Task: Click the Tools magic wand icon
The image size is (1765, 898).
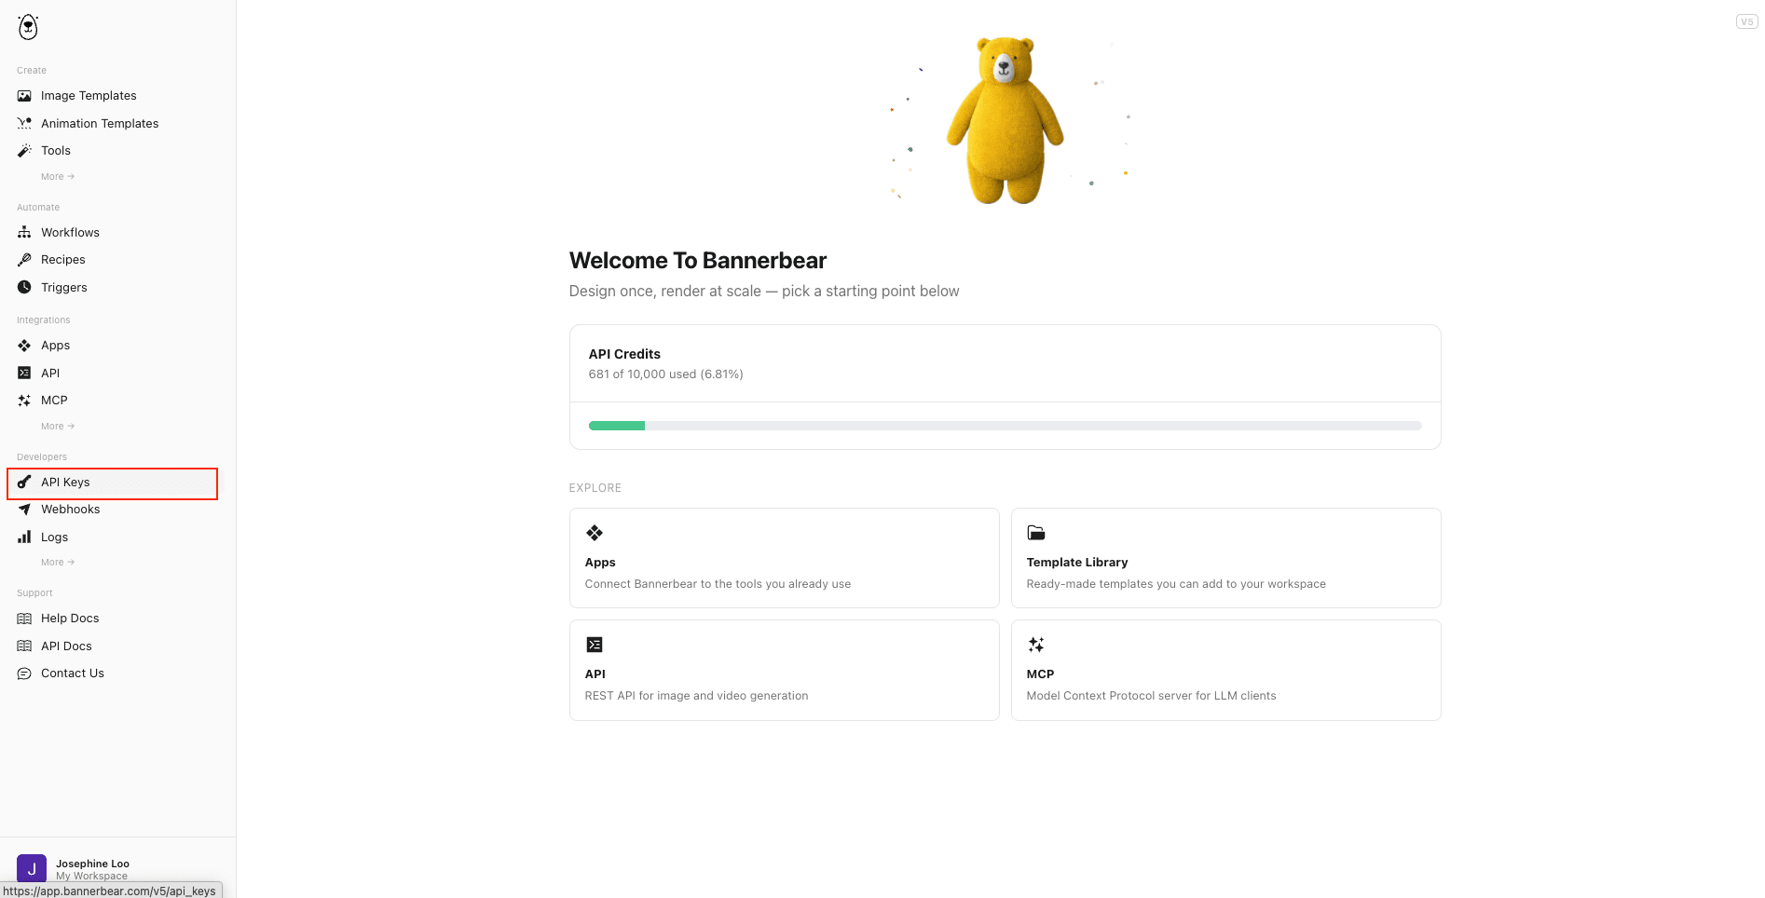Action: point(24,150)
